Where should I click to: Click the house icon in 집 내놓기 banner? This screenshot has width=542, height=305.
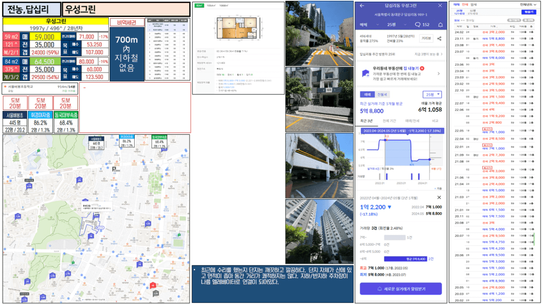click(x=365, y=73)
